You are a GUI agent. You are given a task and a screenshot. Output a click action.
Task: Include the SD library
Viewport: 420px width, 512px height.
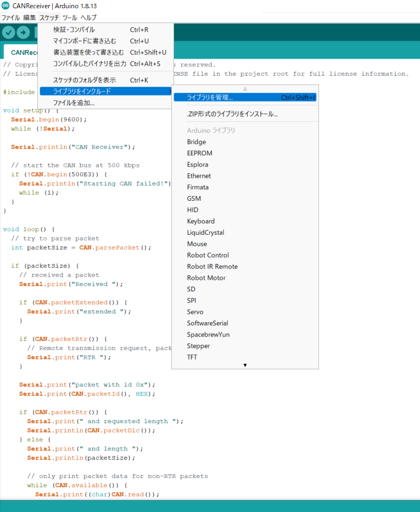245,289
